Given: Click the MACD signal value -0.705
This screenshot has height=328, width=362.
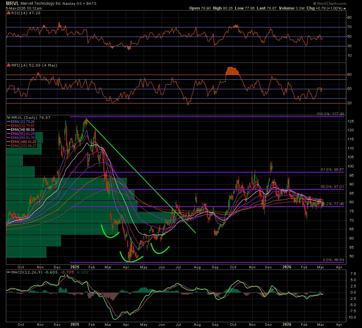Looking at the screenshot, I should 67,272.
